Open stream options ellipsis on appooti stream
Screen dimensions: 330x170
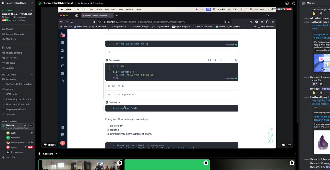tap(290, 145)
